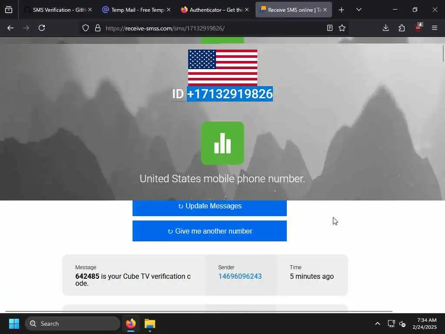Open the clock showing 7:34 AM

click(x=425, y=324)
